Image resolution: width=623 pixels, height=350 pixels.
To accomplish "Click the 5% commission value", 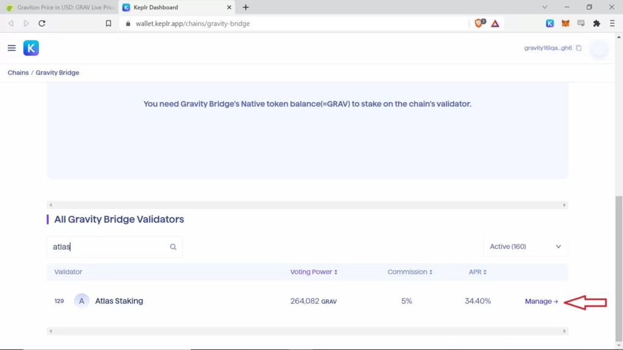I will pos(406,301).
